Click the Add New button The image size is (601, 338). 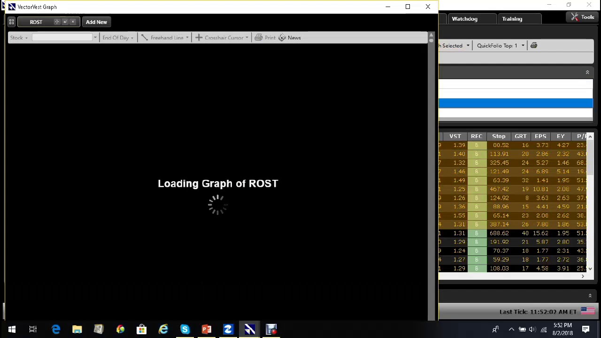pyautogui.click(x=96, y=22)
